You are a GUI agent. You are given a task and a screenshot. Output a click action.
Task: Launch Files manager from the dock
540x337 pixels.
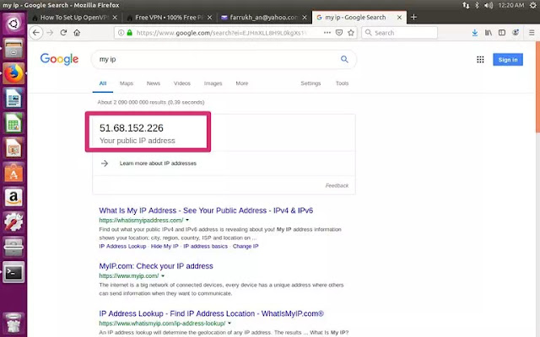[13, 49]
